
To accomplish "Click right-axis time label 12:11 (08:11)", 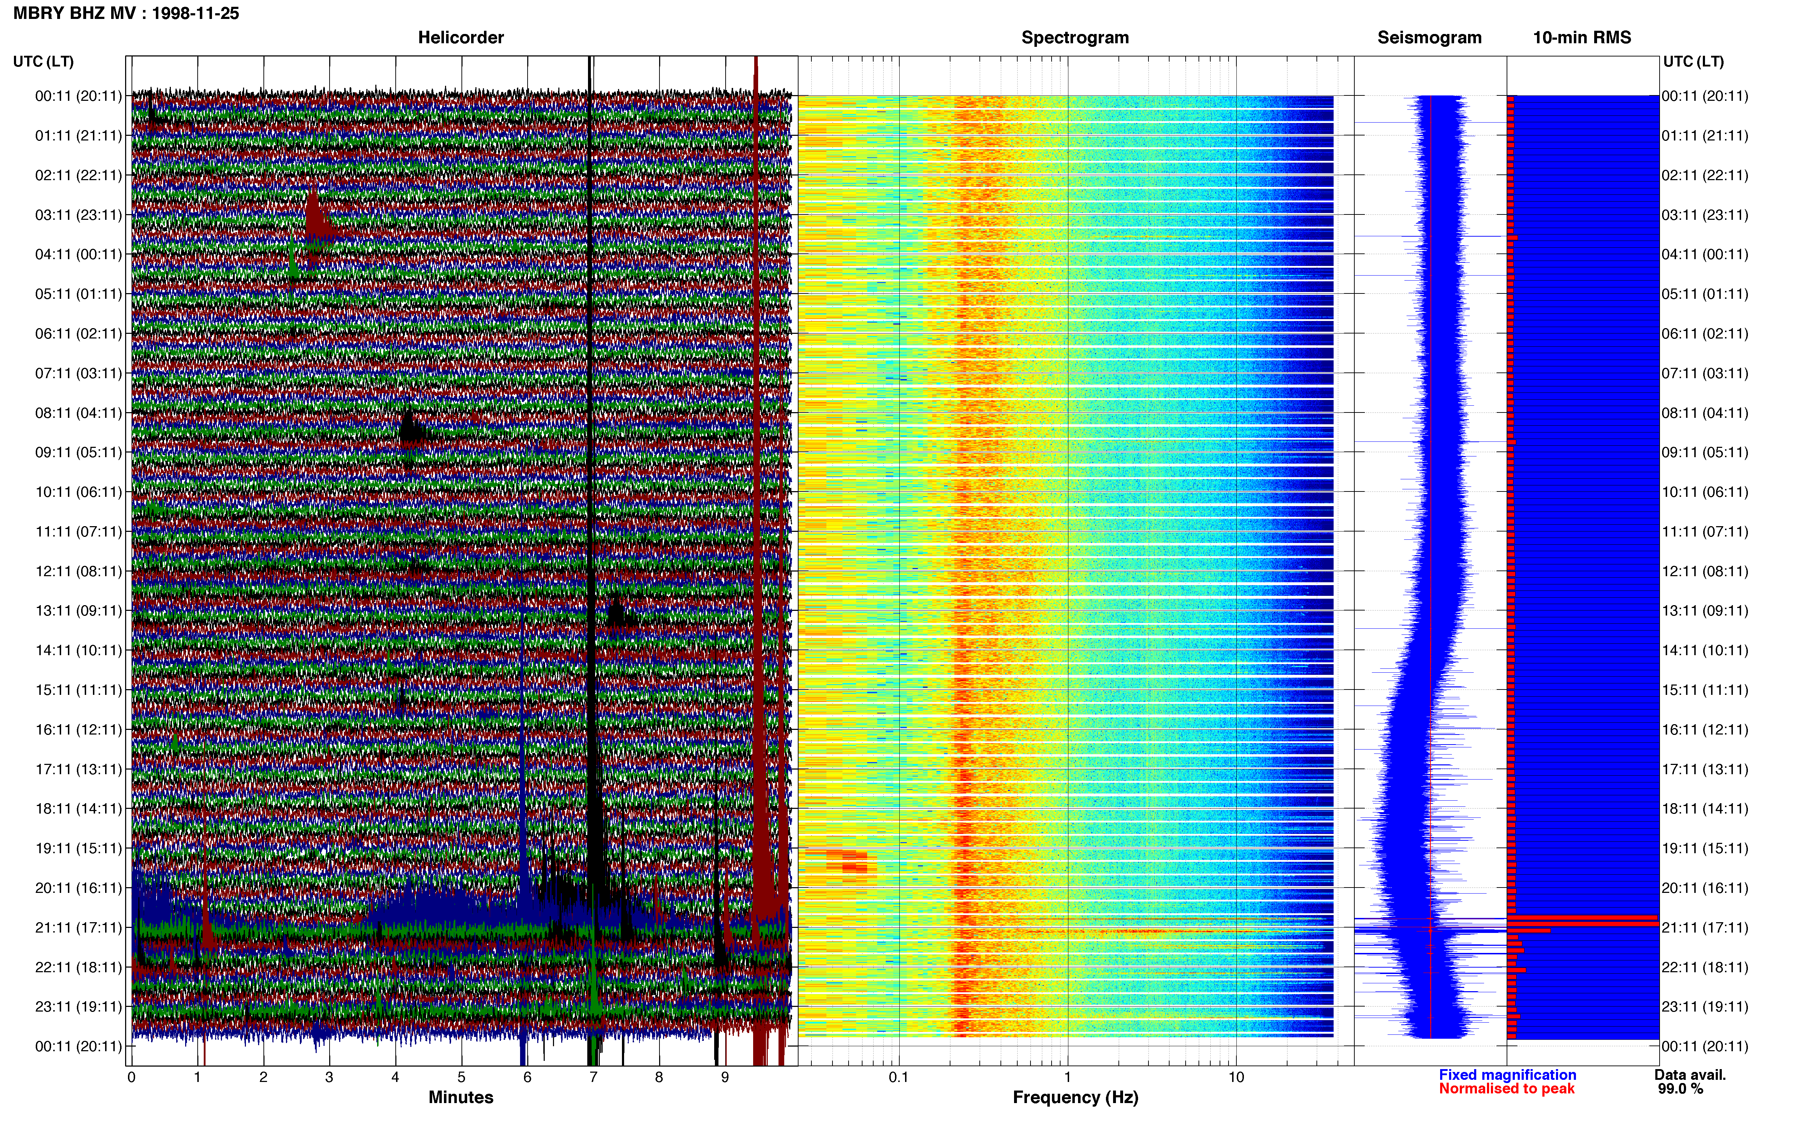I will click(1705, 572).
